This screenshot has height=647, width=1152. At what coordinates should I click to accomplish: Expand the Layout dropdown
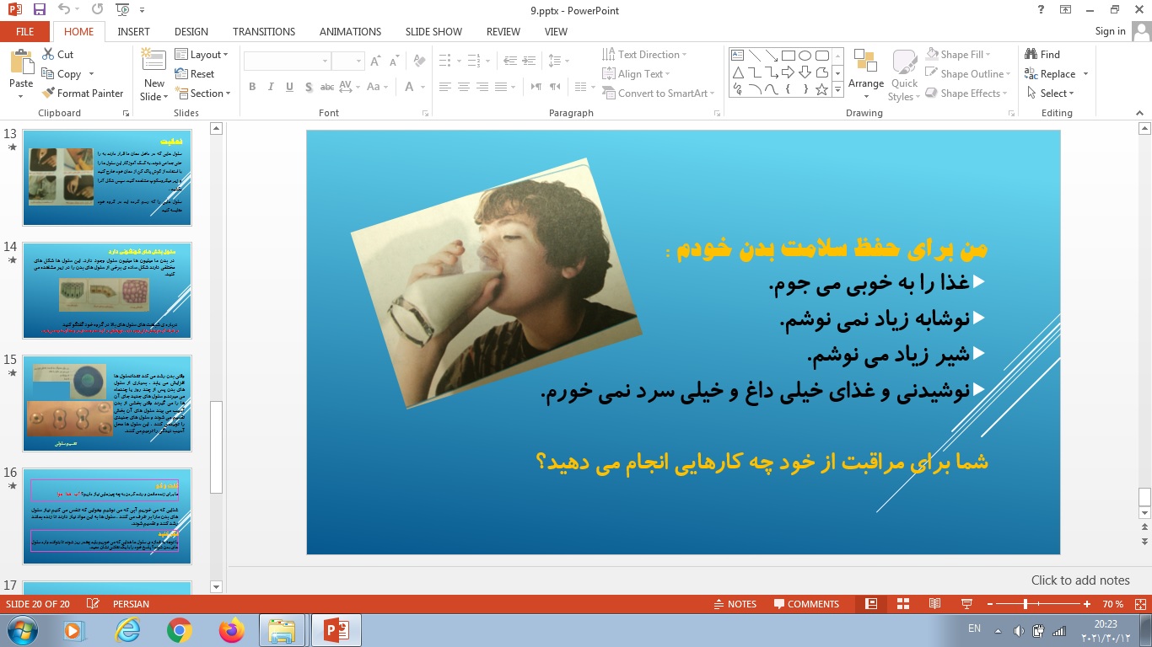tap(202, 55)
